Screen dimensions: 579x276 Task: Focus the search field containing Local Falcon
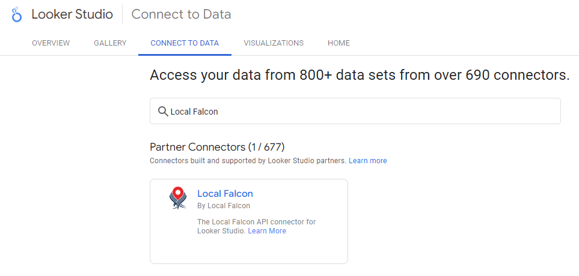(355, 111)
